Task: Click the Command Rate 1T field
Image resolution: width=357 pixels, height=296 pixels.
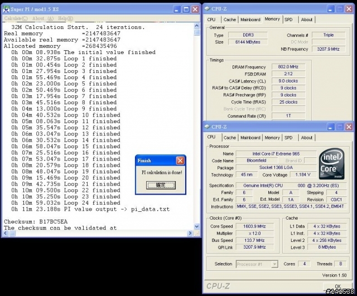Action: coord(288,116)
